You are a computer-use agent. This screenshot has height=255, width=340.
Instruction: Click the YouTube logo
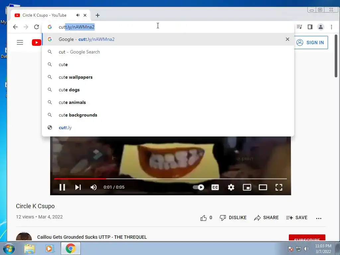(37, 42)
